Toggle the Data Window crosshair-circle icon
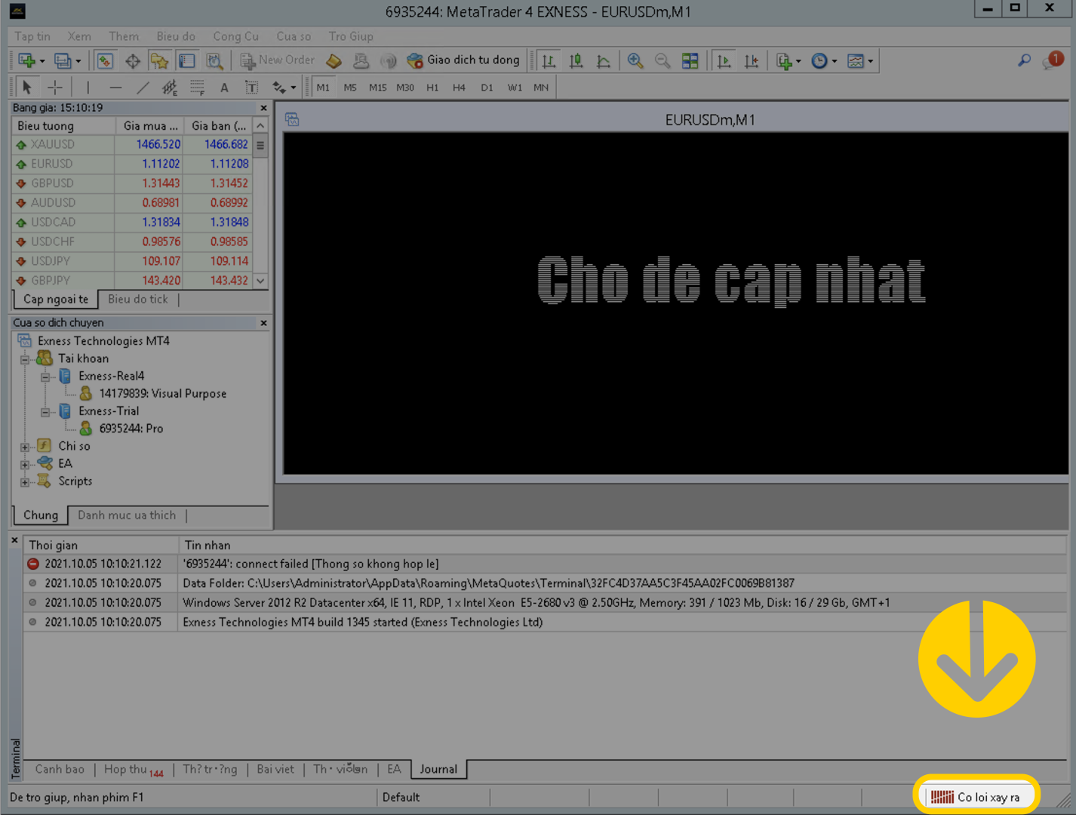This screenshot has width=1076, height=815. click(133, 60)
